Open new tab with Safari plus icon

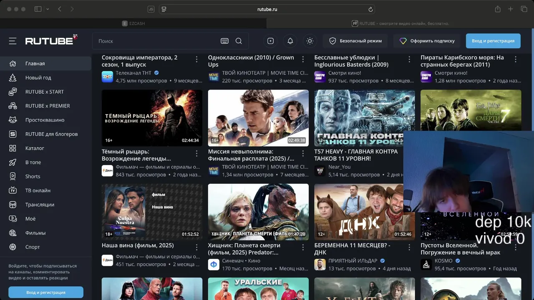(x=511, y=9)
